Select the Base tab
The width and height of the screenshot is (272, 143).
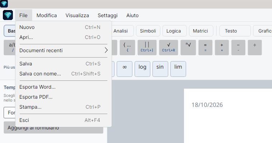click(x=10, y=31)
